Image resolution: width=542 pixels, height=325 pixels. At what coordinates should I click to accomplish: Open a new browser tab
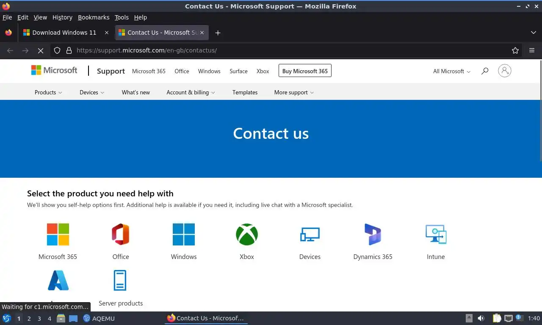[218, 33]
